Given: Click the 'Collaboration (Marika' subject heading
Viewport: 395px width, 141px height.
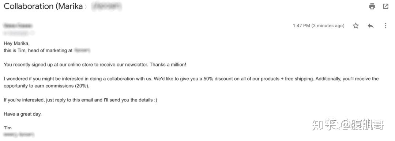Looking at the screenshot, I should (x=43, y=7).
